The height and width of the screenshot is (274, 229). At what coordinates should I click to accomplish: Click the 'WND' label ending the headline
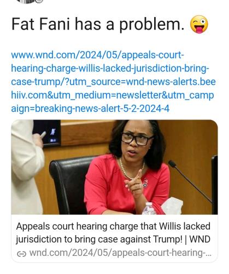click(200, 239)
